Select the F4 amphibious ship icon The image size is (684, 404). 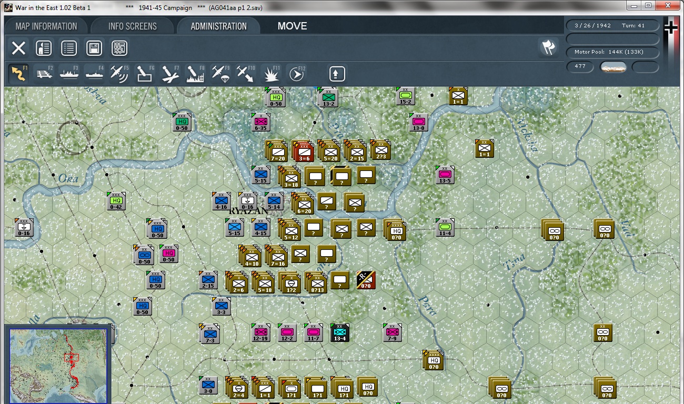94,74
